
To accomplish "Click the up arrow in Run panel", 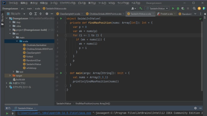I will 13,113.
